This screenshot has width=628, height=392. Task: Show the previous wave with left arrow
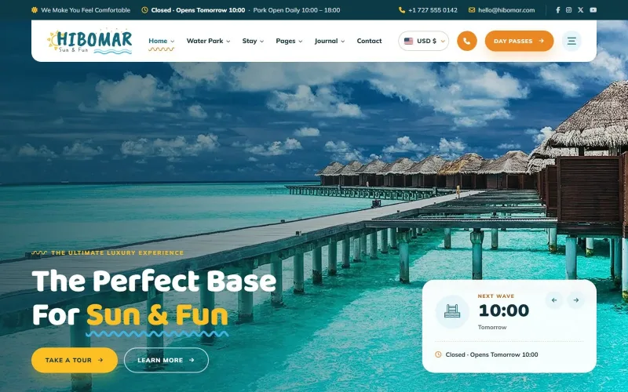tap(554, 300)
